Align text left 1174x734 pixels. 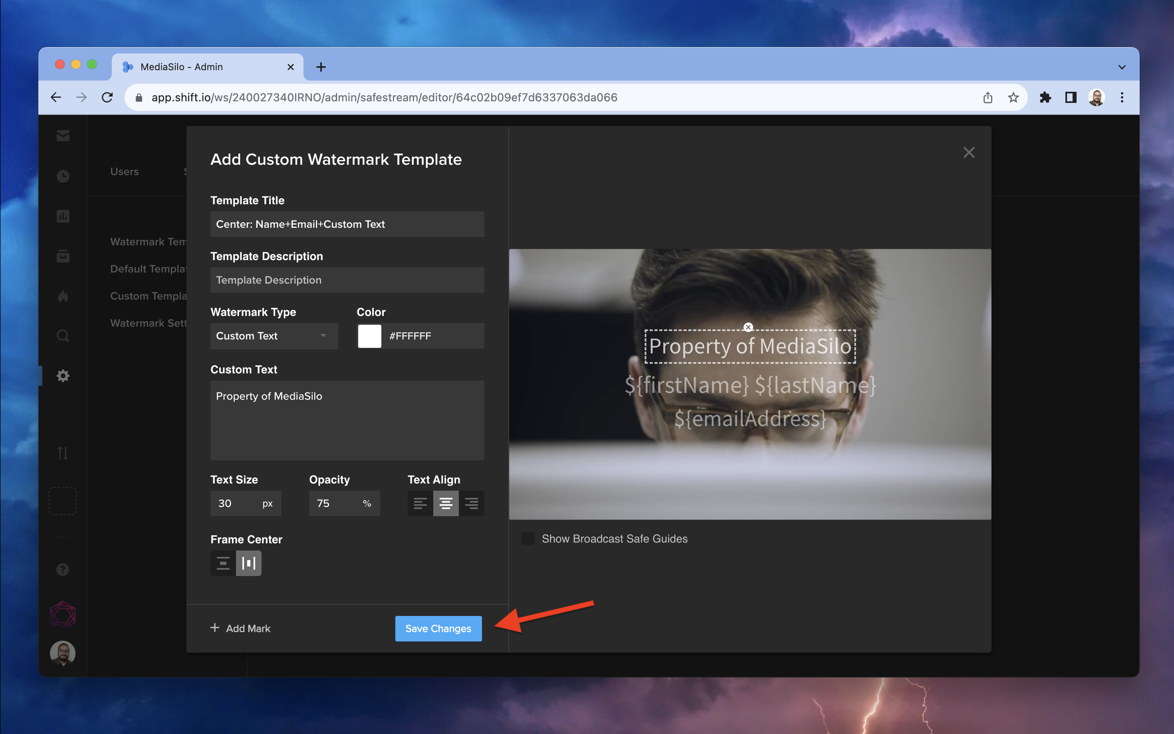[x=420, y=503]
